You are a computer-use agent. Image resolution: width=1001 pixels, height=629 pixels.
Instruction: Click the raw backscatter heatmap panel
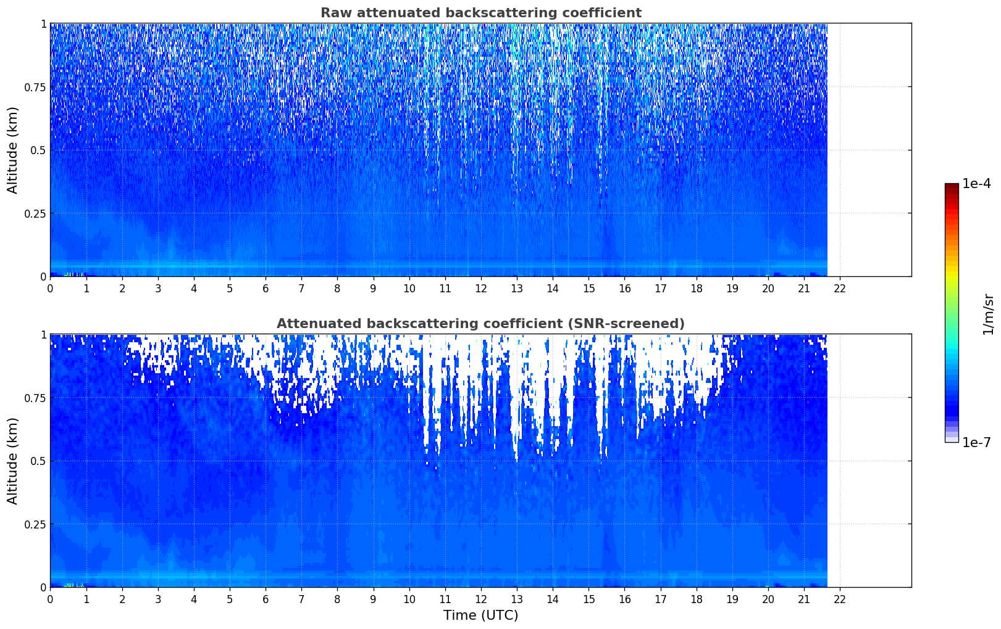(x=480, y=150)
